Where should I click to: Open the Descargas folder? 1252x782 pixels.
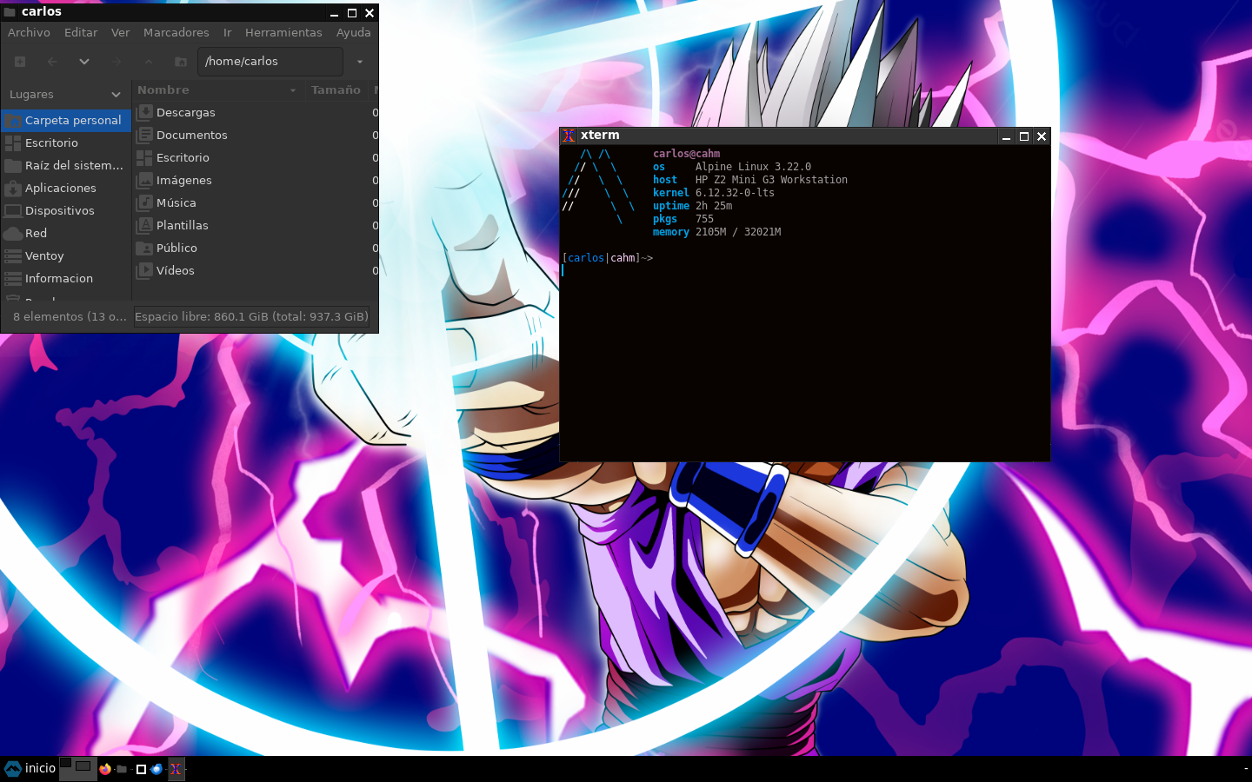(185, 113)
